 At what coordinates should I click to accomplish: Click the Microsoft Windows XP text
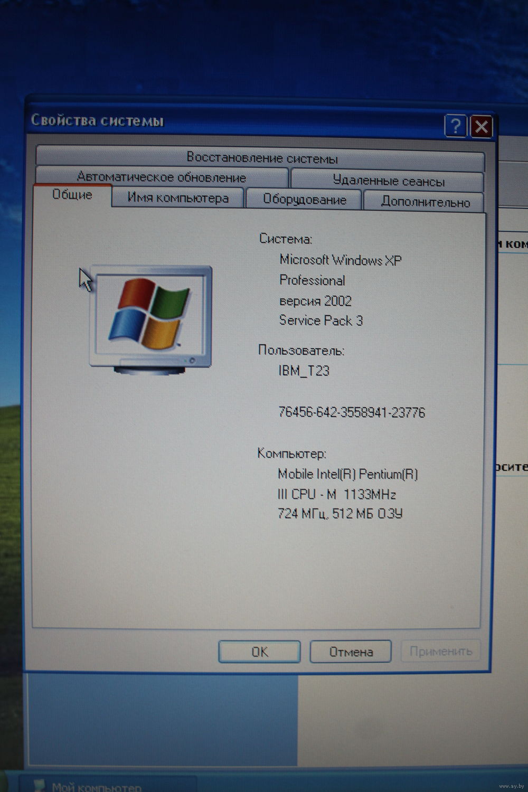(341, 260)
